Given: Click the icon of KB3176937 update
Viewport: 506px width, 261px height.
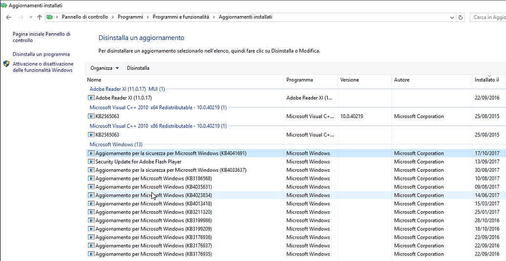Looking at the screenshot, I should tap(91, 245).
